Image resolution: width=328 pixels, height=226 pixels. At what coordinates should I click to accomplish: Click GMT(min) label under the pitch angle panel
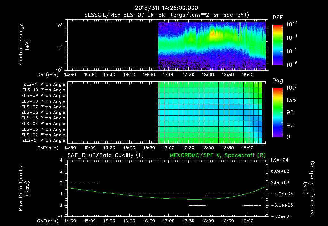(x=48, y=148)
